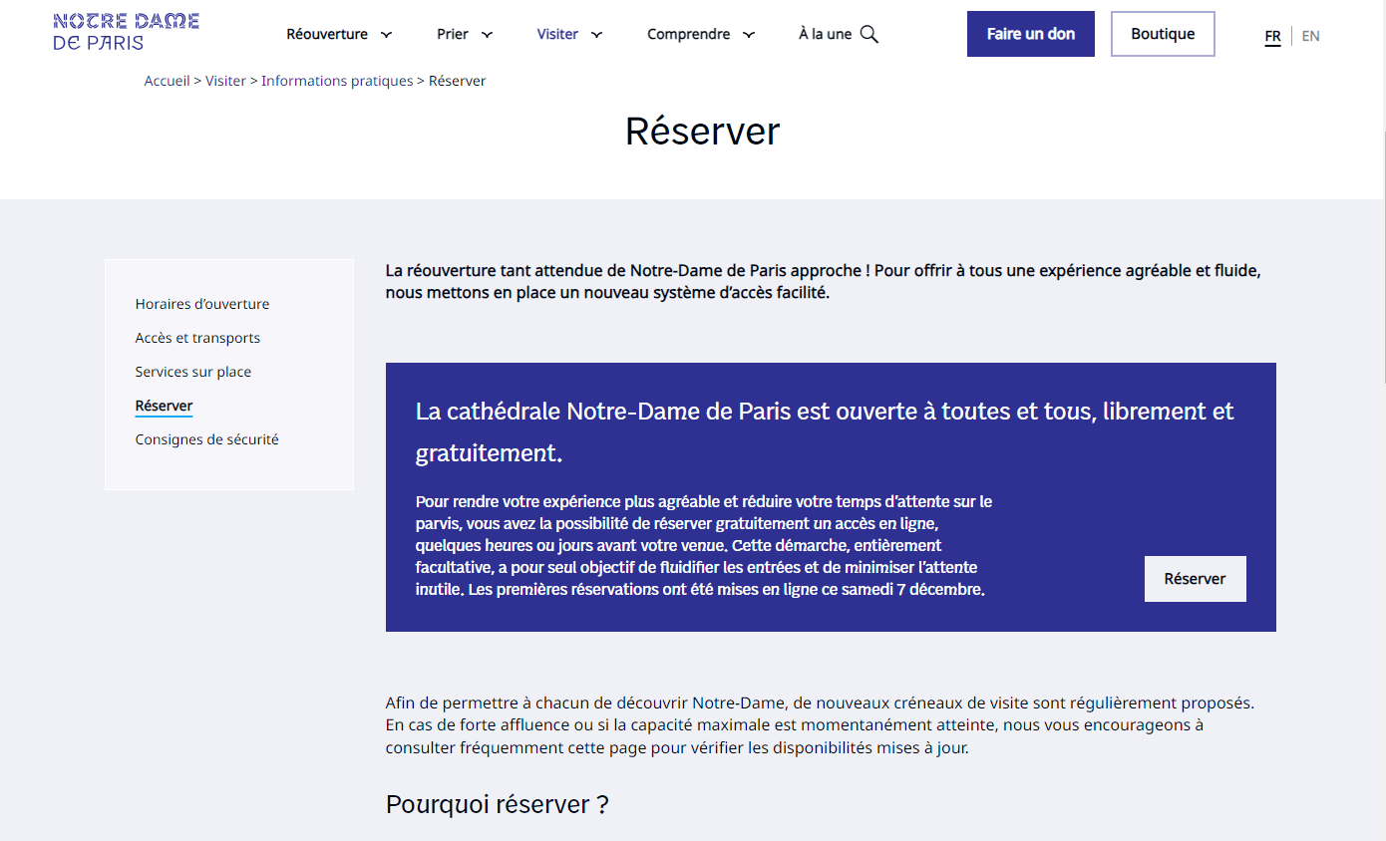The height and width of the screenshot is (841, 1386).
Task: Click the banner heading about cathédrale ouverte
Action: coord(825,431)
